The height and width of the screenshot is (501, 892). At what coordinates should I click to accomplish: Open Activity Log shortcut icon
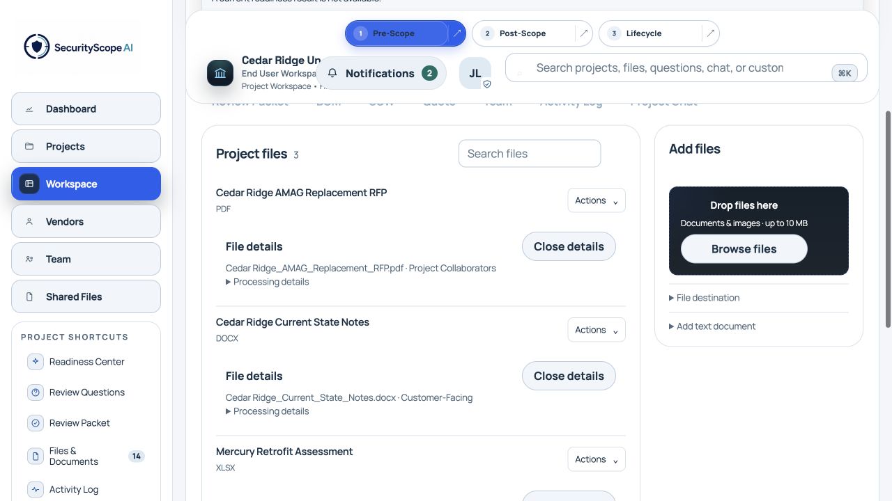(x=36, y=490)
